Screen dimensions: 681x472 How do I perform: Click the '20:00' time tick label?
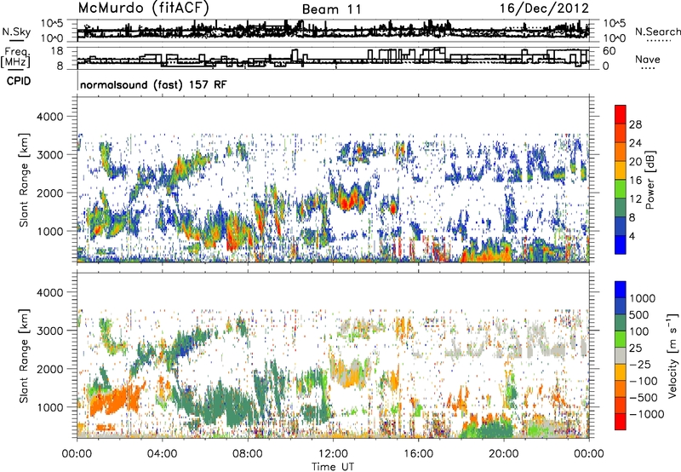tap(504, 454)
